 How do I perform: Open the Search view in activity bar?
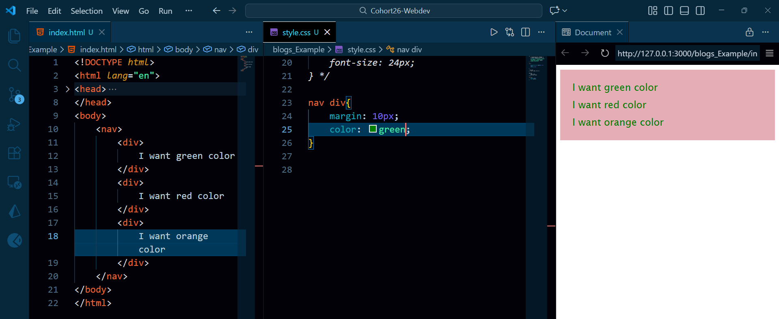click(14, 65)
